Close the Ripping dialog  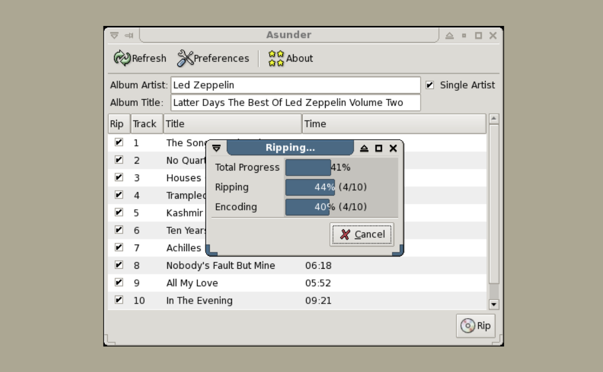[393, 148]
